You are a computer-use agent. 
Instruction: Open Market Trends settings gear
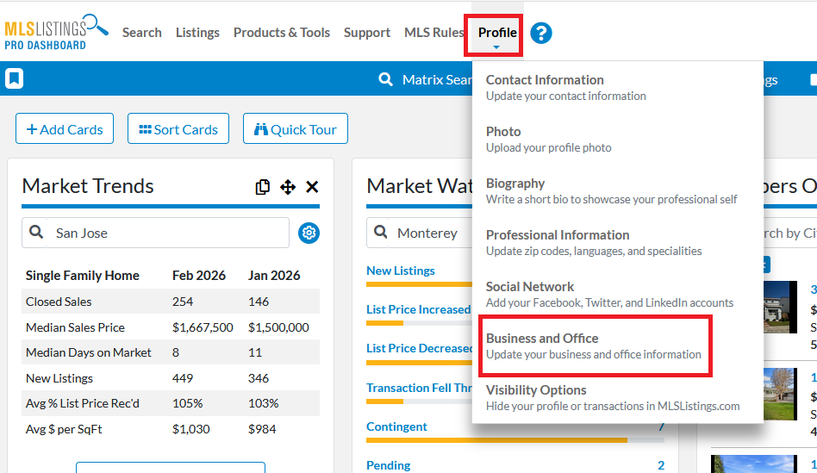(x=309, y=233)
